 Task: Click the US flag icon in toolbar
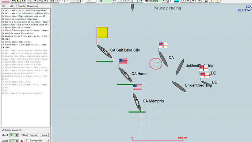(5, 1)
